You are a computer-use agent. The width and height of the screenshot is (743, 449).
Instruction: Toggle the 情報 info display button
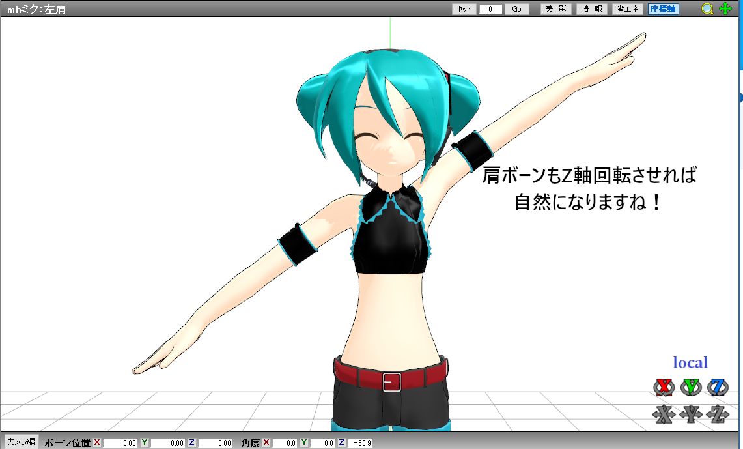click(592, 9)
